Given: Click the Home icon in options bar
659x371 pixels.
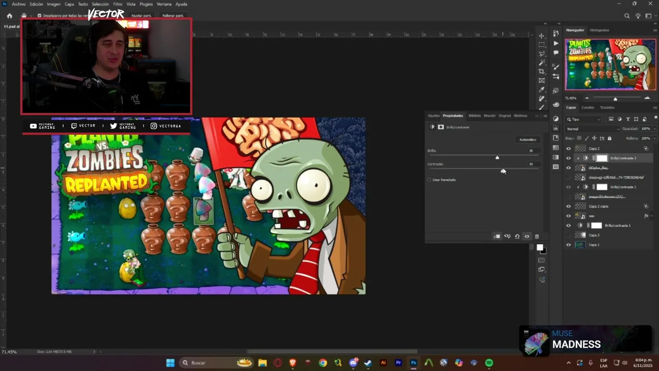Looking at the screenshot, I should point(9,16).
